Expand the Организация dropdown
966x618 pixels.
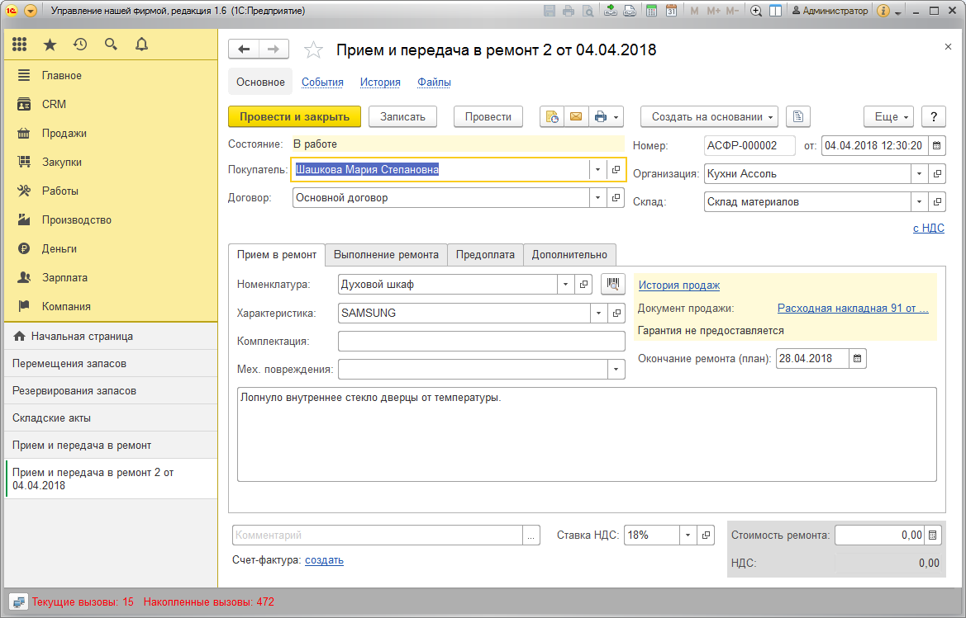click(x=919, y=174)
